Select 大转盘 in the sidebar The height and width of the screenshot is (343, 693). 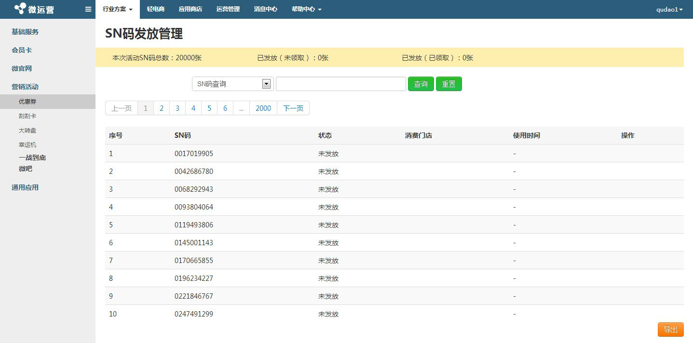(x=27, y=131)
